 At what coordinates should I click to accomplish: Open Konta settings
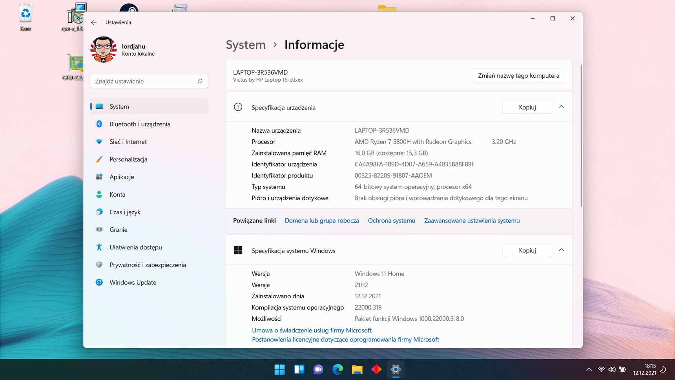click(x=149, y=194)
